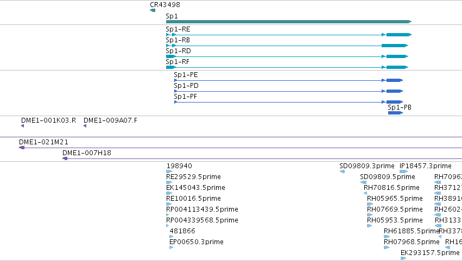462x261 pixels.
Task: Select the 481866 feature glyph
Action: pos(172,237)
